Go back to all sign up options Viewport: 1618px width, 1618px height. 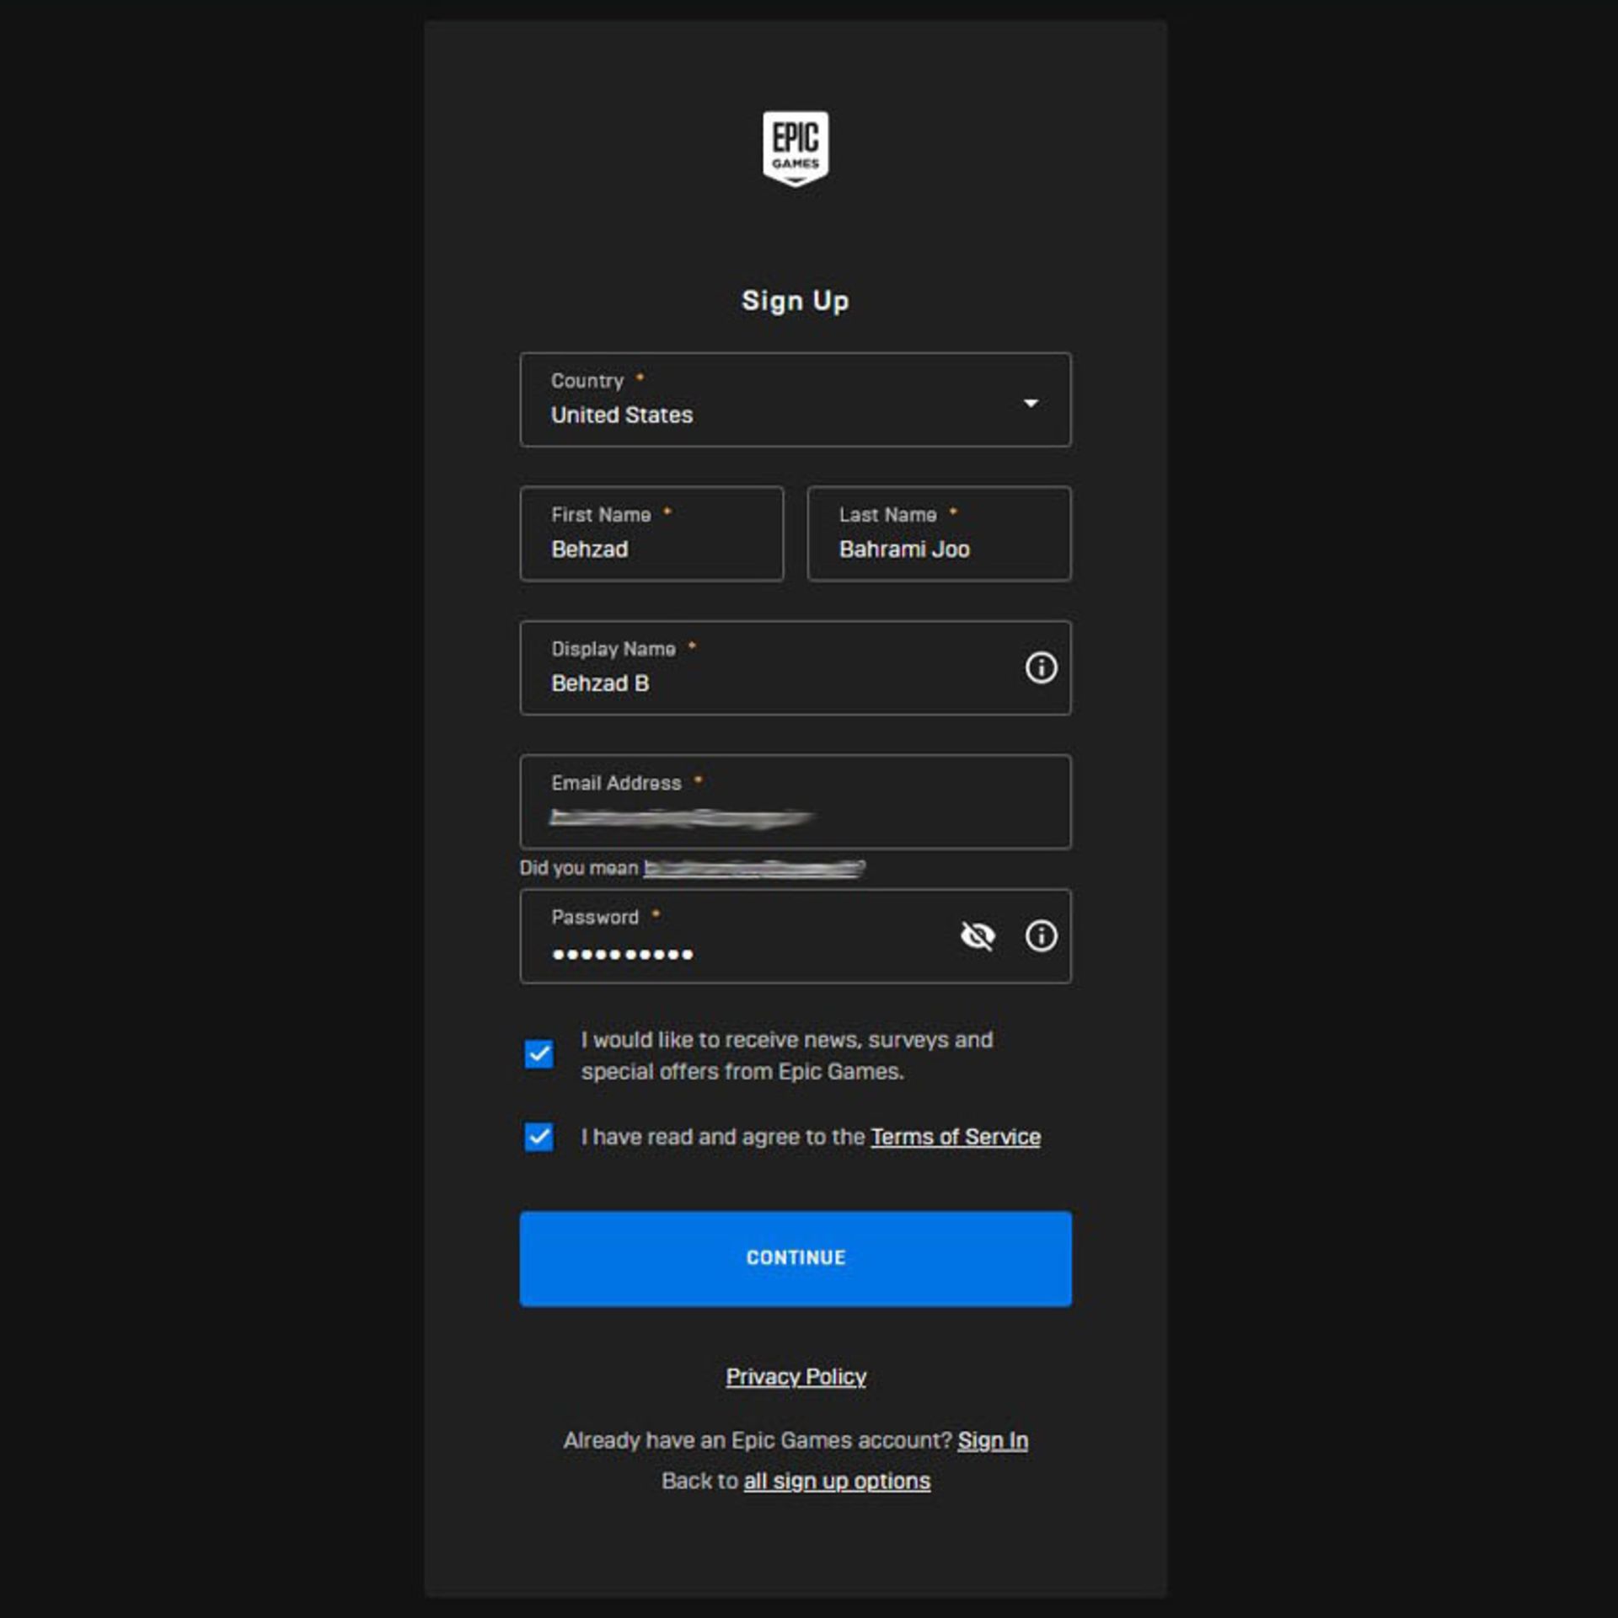[x=837, y=1481]
